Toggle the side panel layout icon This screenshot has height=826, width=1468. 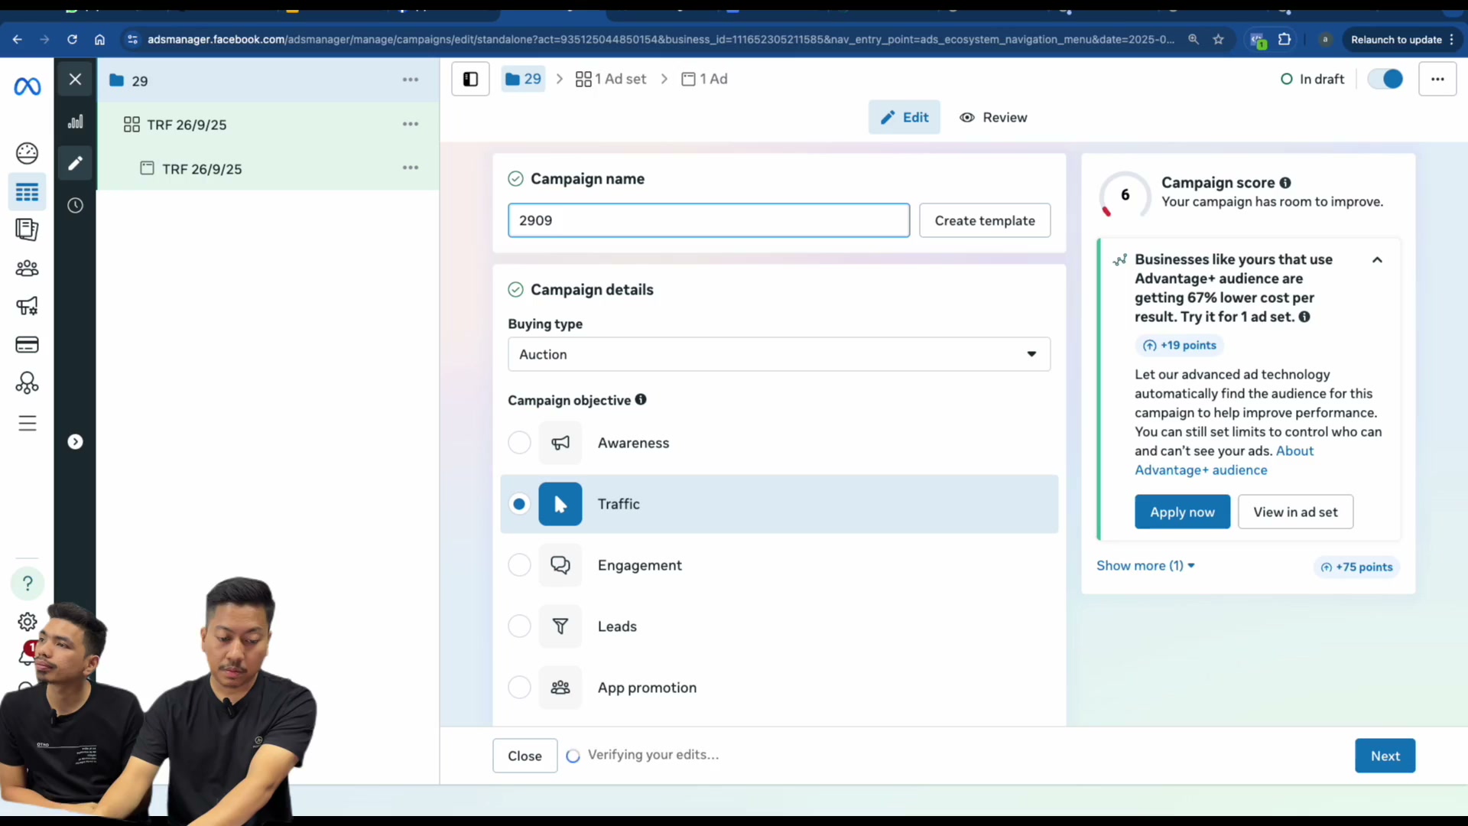pos(470,79)
